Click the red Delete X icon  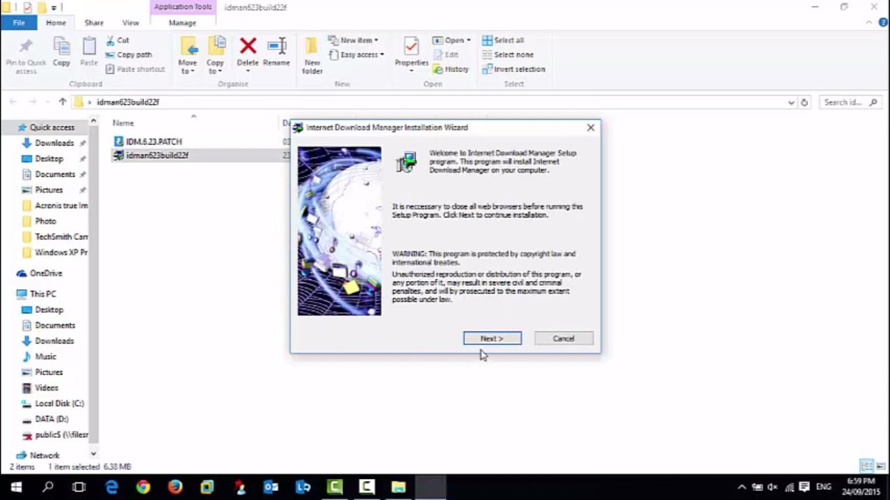[x=248, y=47]
